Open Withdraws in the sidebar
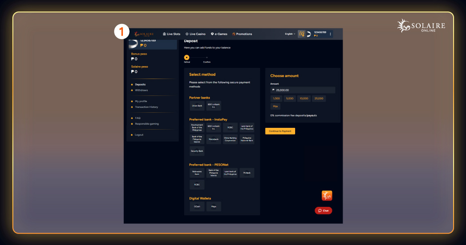Screen dimensions: 466x245 (x=141, y=90)
